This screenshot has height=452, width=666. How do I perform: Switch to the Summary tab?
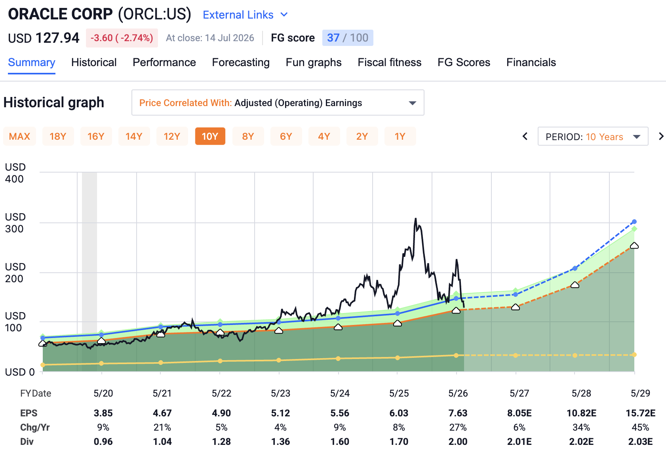click(32, 63)
